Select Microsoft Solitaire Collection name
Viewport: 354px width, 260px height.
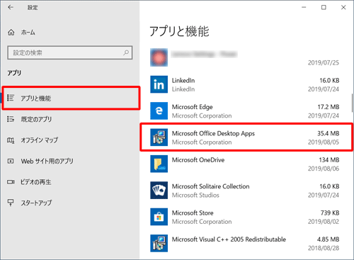pos(210,186)
